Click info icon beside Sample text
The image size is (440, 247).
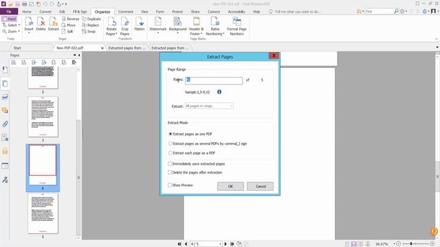tap(219, 92)
